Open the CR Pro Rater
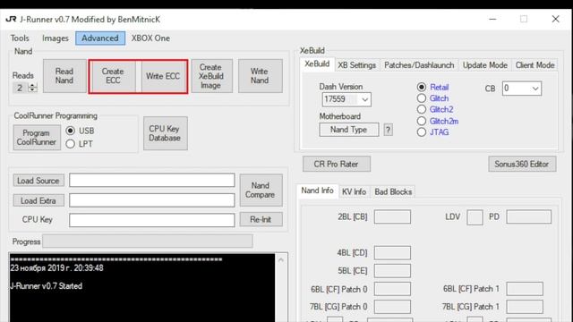This screenshot has width=573, height=322. (x=337, y=164)
